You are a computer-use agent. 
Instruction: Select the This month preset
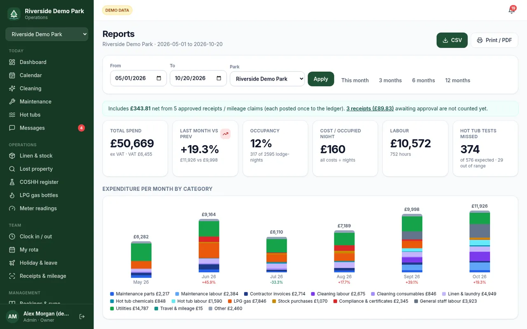point(355,80)
